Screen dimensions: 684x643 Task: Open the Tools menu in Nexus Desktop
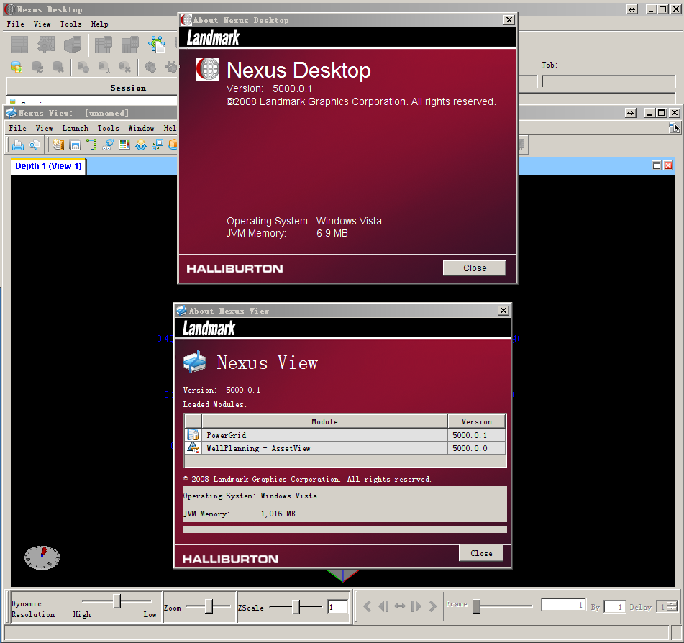coord(70,24)
